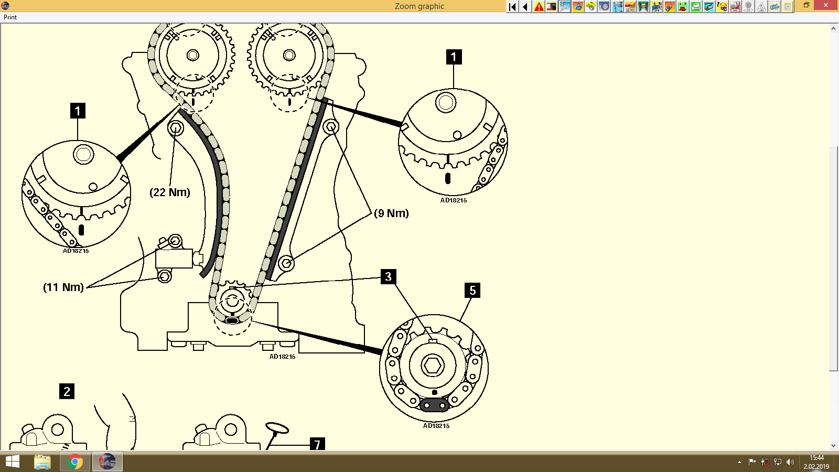Viewport: 839px width, 472px height.
Task: Open the car diagnostics toolbar icon
Action: 708,7
